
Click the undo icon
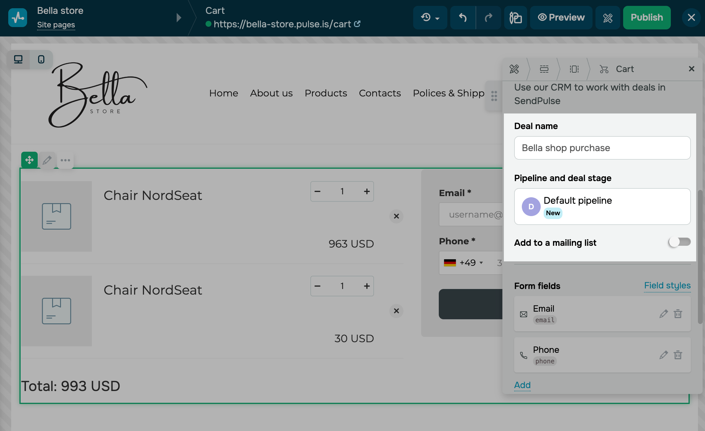click(462, 18)
